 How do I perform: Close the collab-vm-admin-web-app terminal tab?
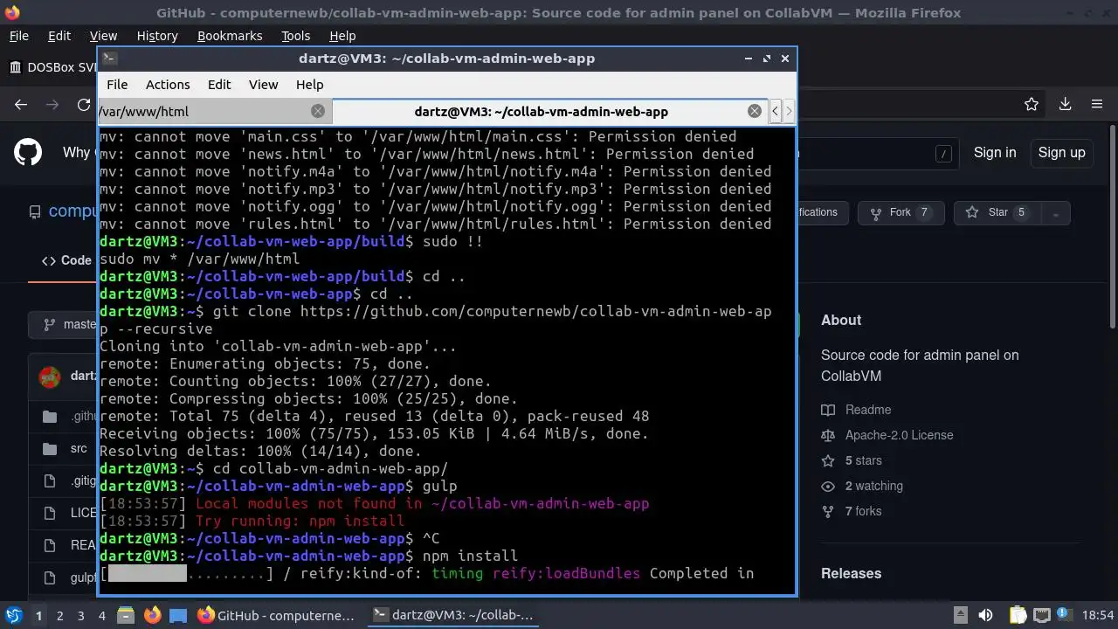(x=755, y=111)
